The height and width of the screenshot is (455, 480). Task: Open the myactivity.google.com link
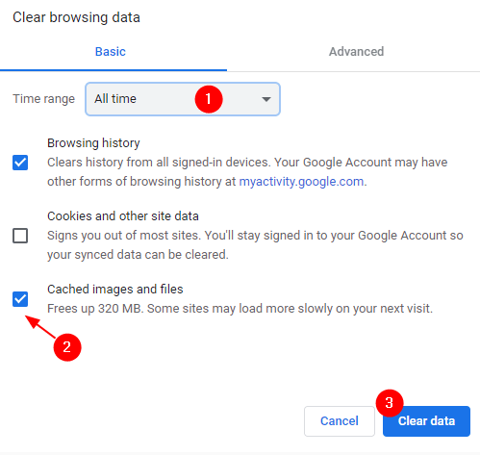click(301, 182)
